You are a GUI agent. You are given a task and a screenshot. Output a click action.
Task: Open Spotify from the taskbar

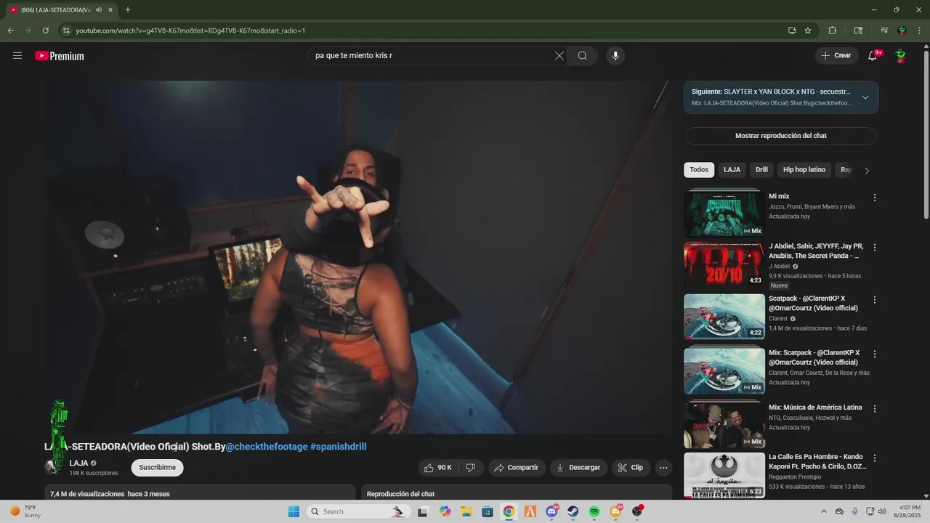[594, 511]
